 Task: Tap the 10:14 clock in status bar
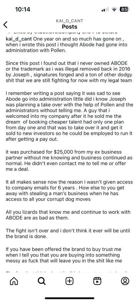[x=23, y=9]
